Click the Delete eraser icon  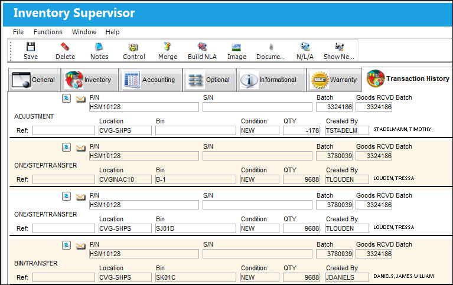65,47
